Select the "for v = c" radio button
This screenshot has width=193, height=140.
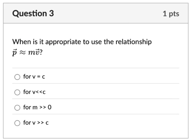[17, 77]
